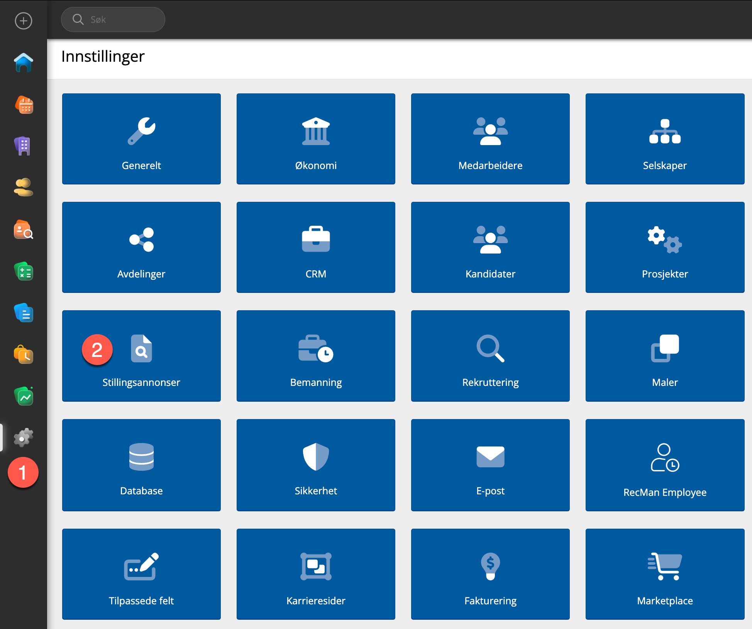Open the Sikkerhet shield tile

pos(316,465)
